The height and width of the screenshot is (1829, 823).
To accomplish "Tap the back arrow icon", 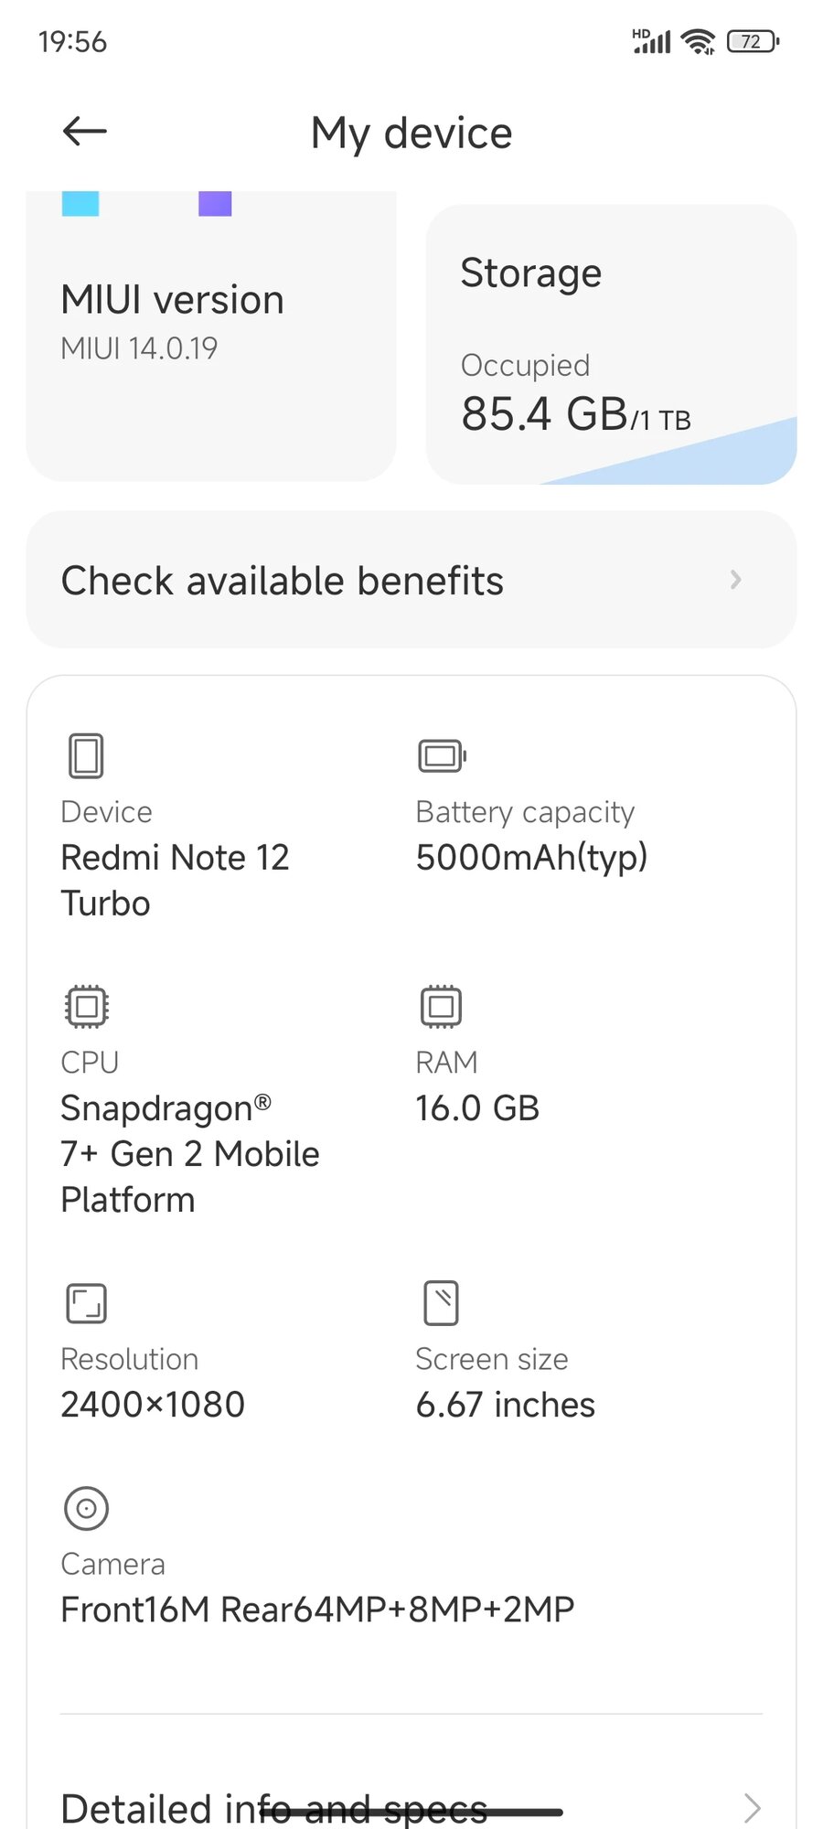I will (85, 132).
